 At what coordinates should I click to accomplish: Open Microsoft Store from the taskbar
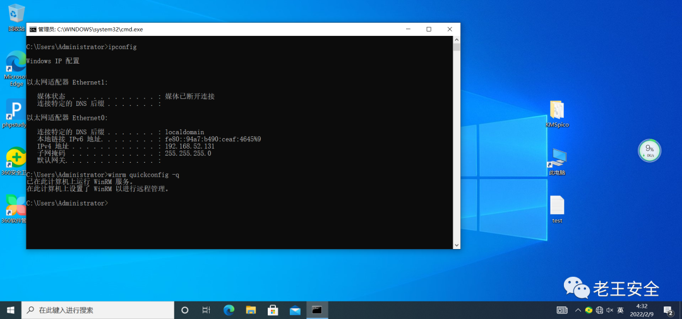[273, 310]
